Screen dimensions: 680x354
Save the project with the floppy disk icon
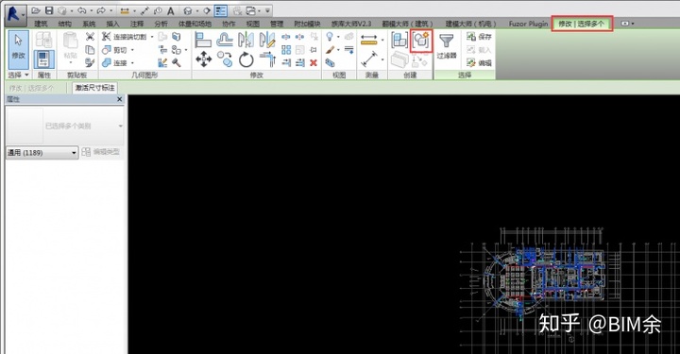click(x=49, y=10)
